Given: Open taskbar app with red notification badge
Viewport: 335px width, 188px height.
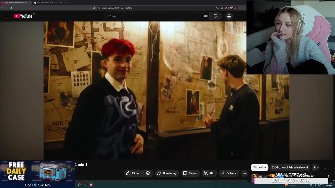Looking at the screenshot, I should tap(80, 185).
